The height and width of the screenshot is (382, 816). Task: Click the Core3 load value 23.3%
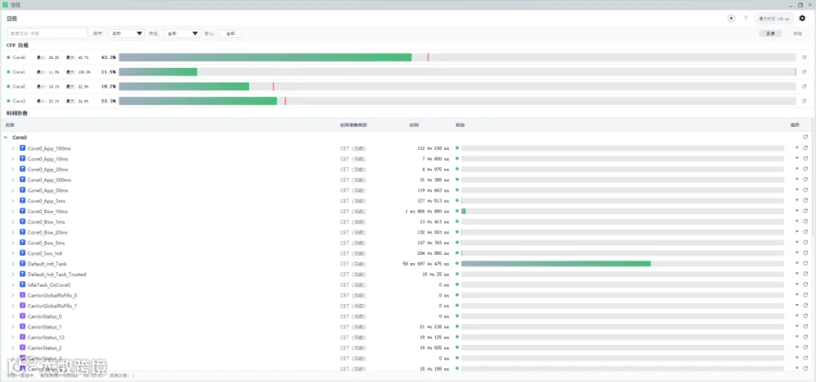[109, 101]
